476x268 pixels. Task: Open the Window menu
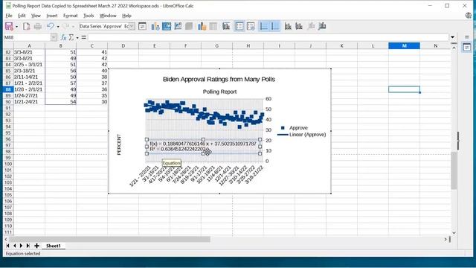coord(108,16)
